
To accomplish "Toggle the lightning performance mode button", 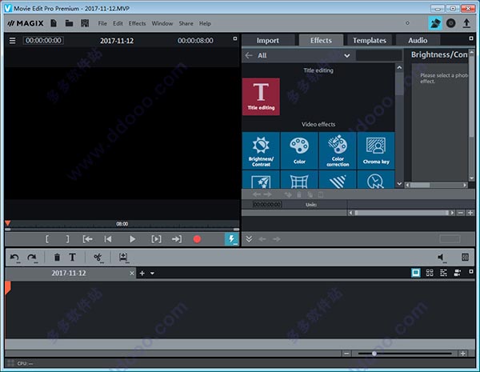I will coord(232,239).
